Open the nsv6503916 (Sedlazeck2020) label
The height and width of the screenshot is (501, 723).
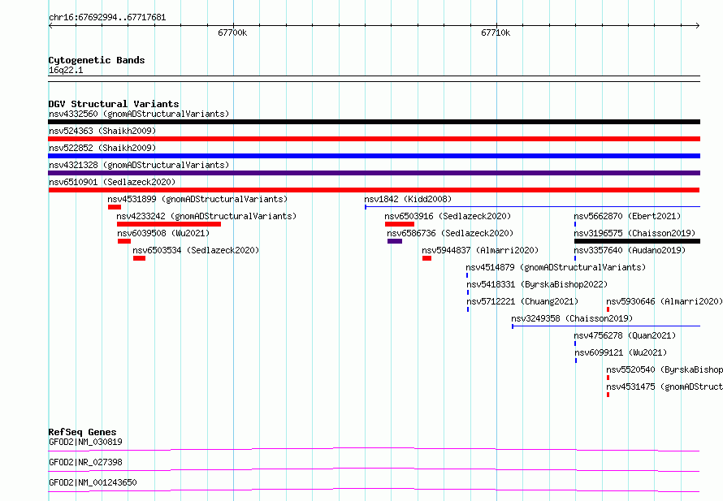(448, 216)
